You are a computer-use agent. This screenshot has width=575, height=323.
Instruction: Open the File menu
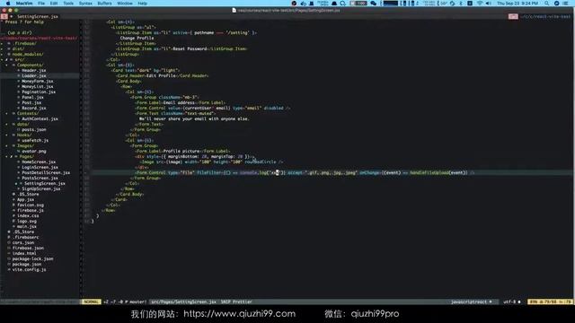[x=41, y=4]
